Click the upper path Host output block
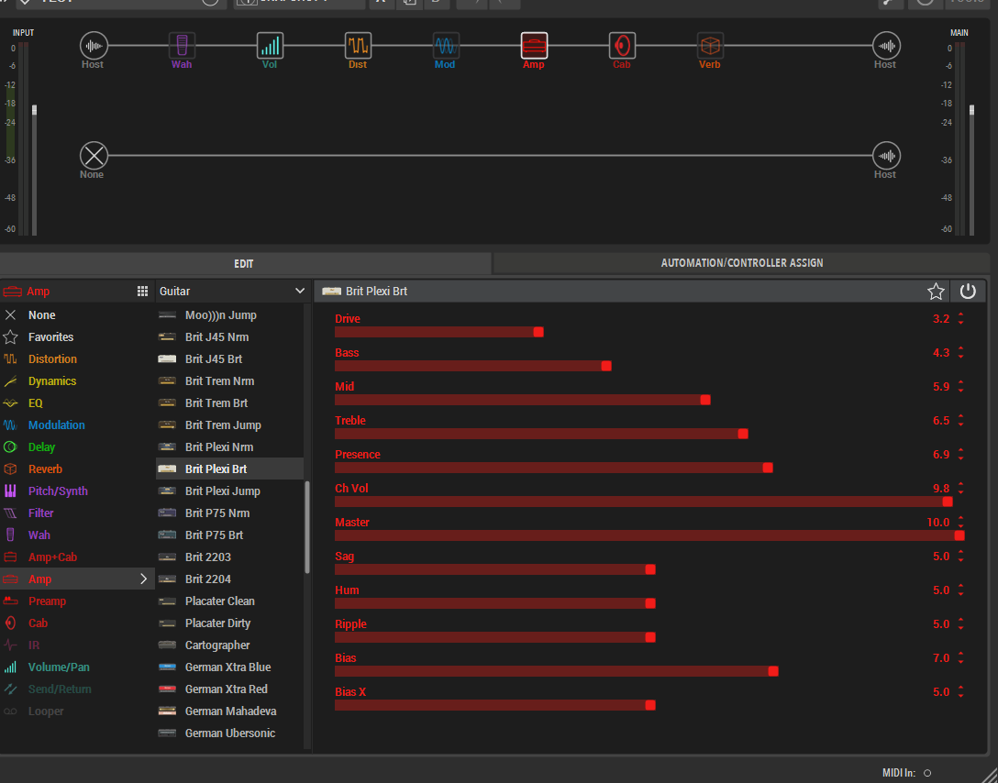The width and height of the screenshot is (998, 783). tap(886, 46)
